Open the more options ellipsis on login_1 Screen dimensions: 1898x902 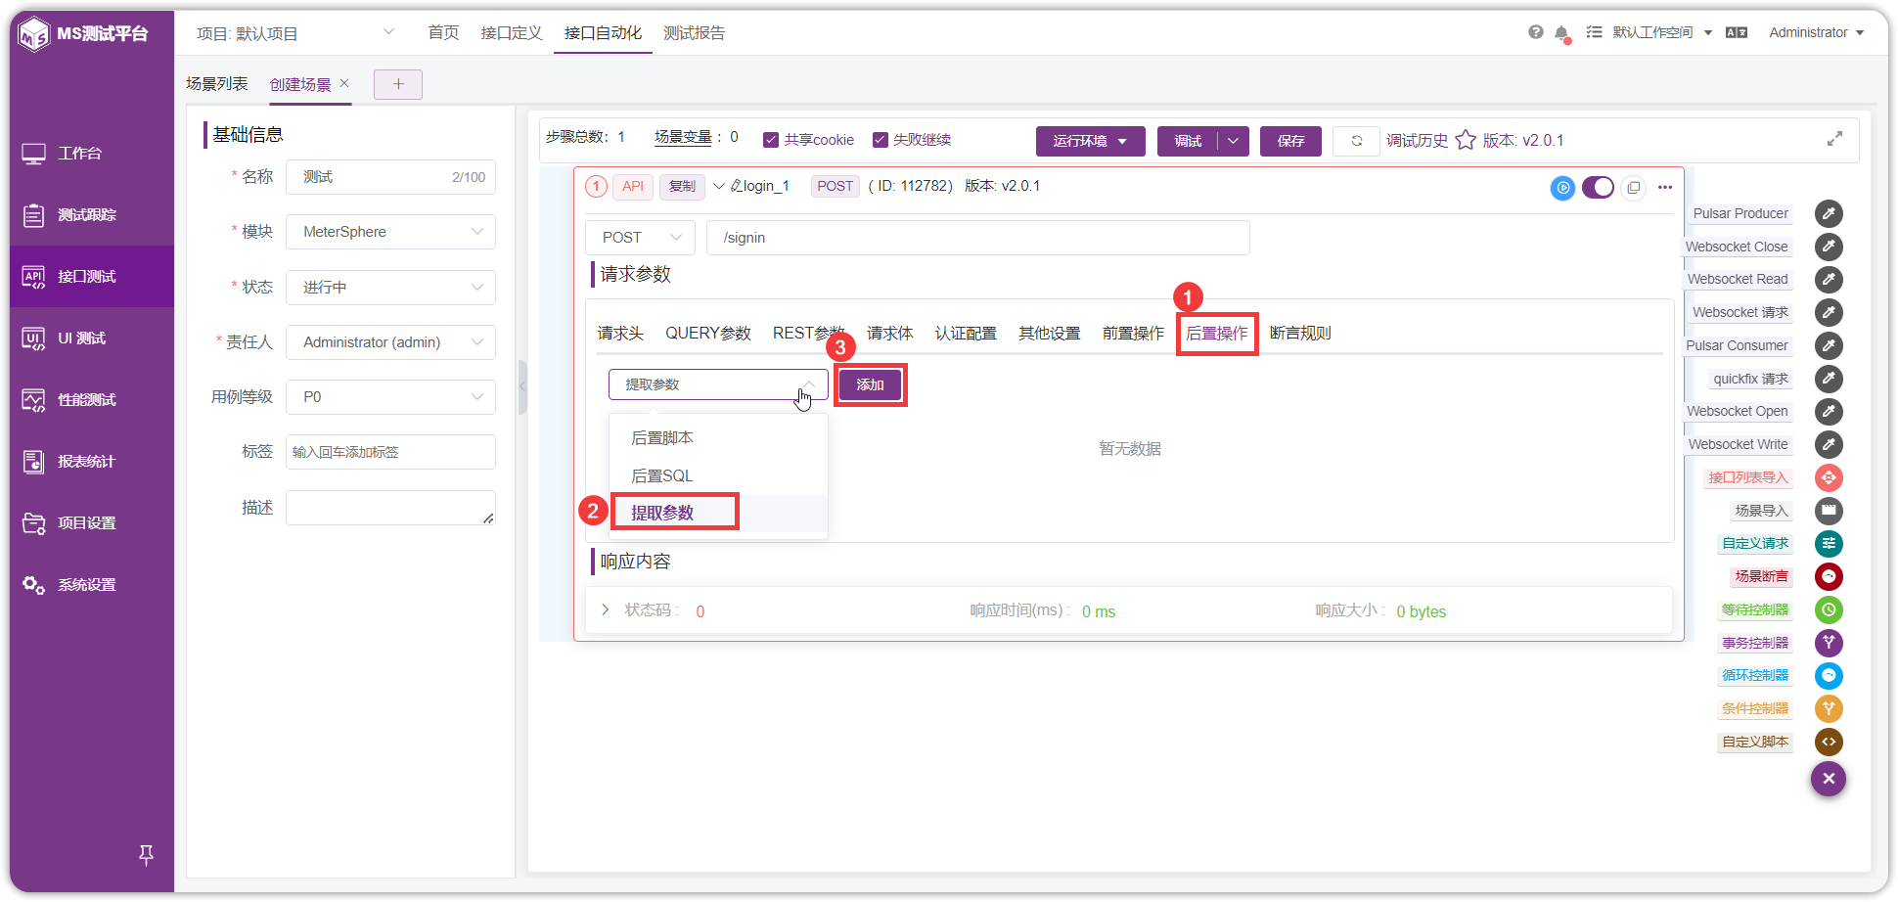coord(1665,188)
